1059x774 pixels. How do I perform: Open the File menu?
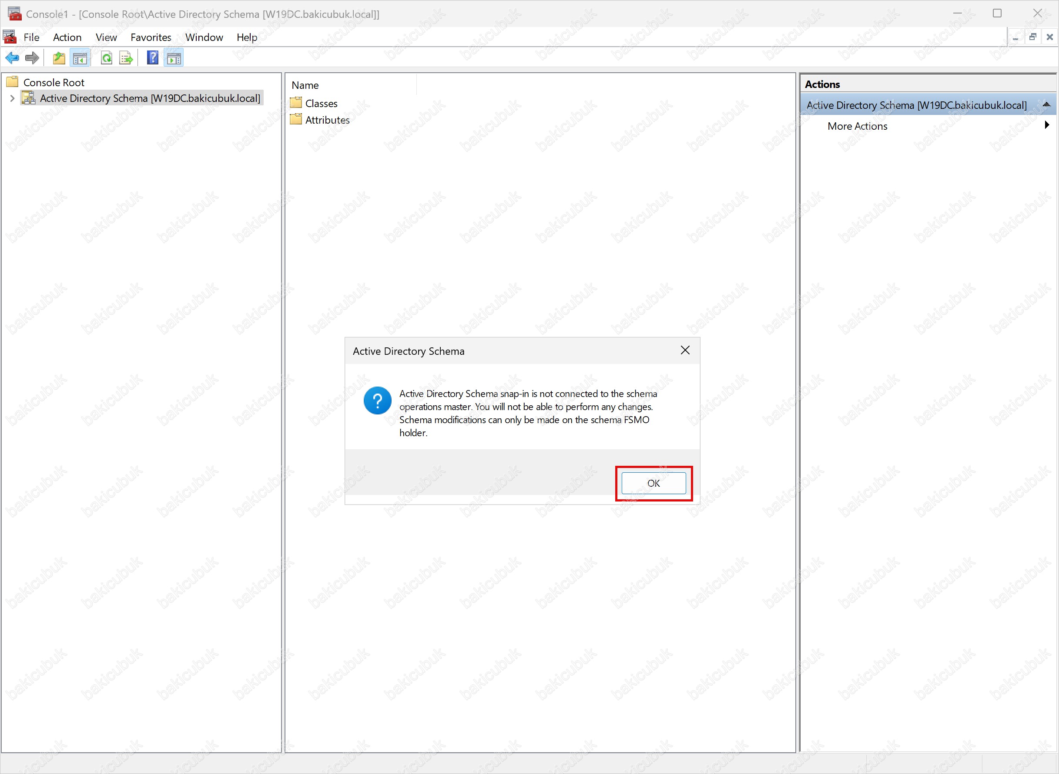pos(31,37)
